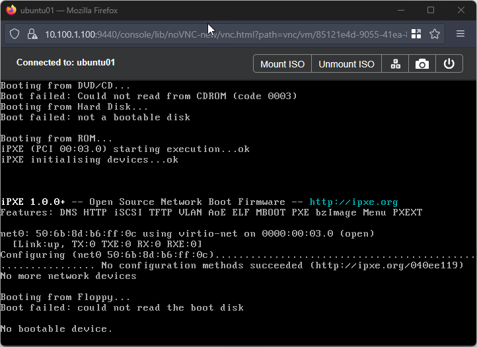Close the Firefox console window

461,11
